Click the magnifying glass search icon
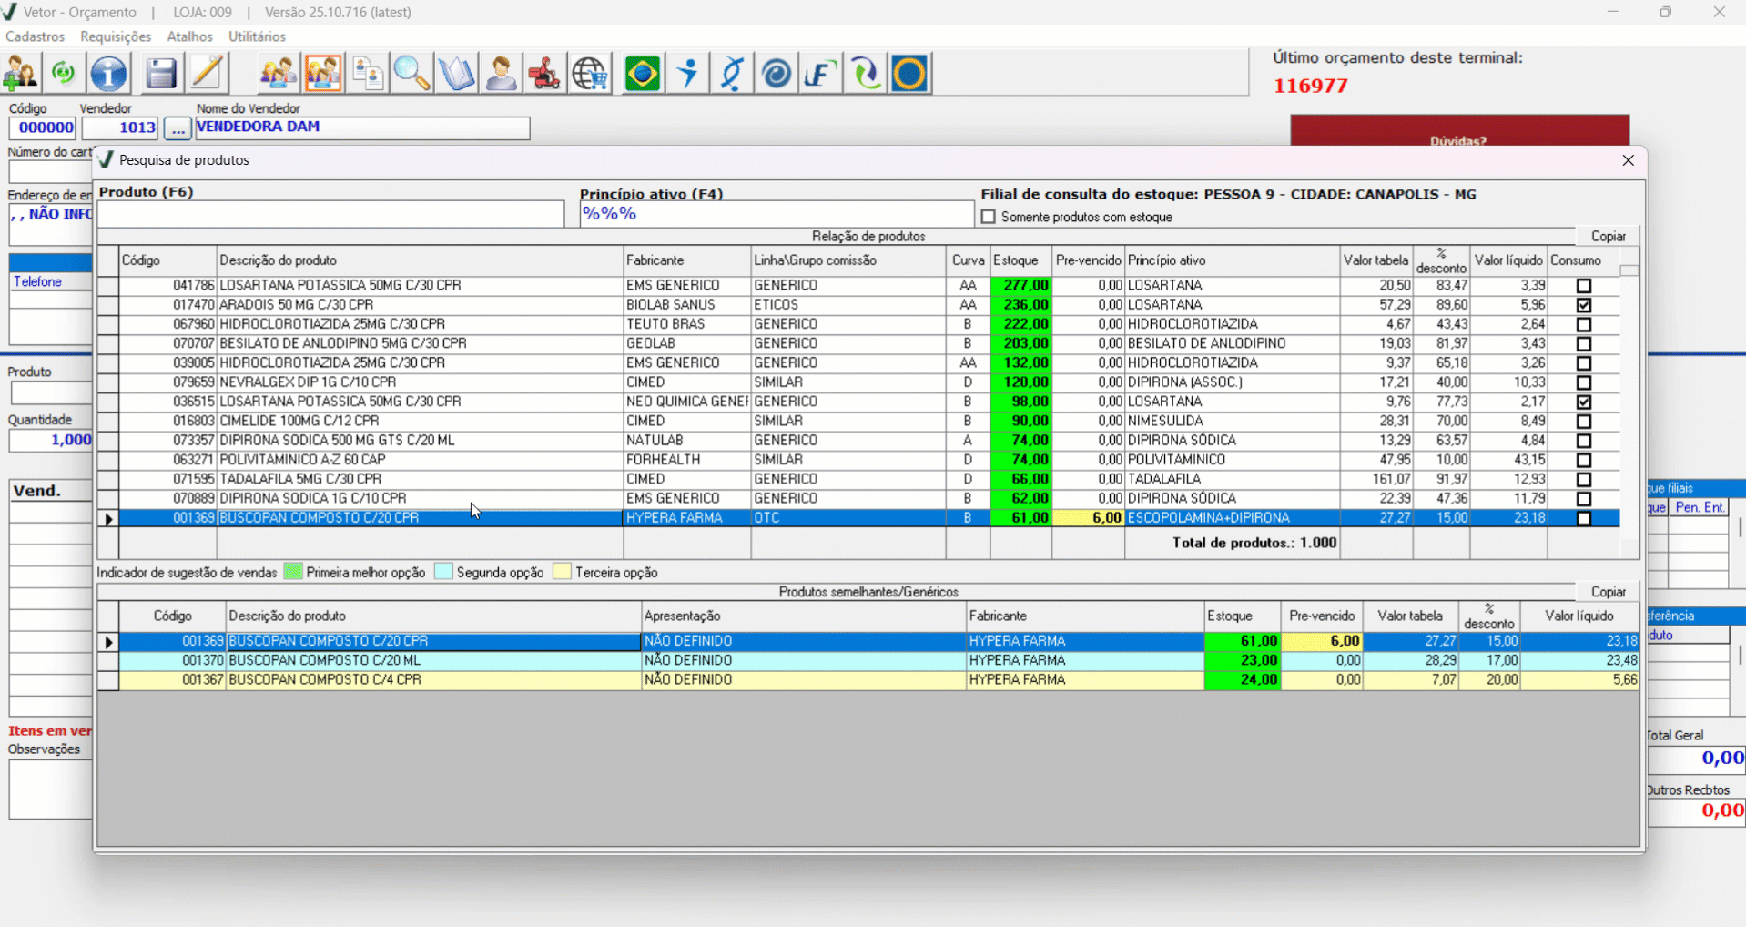The image size is (1746, 927). [x=411, y=74]
